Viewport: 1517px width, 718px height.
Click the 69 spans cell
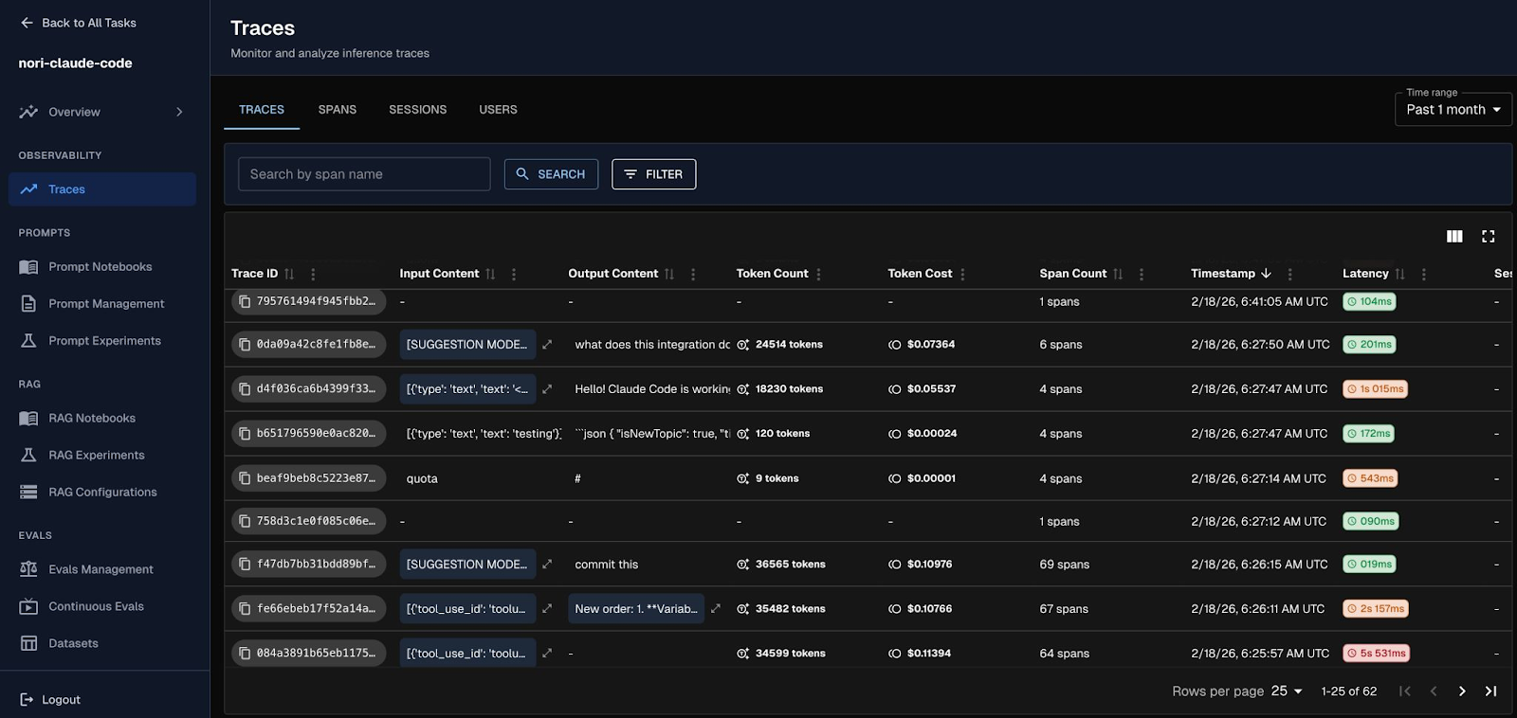[x=1064, y=565]
